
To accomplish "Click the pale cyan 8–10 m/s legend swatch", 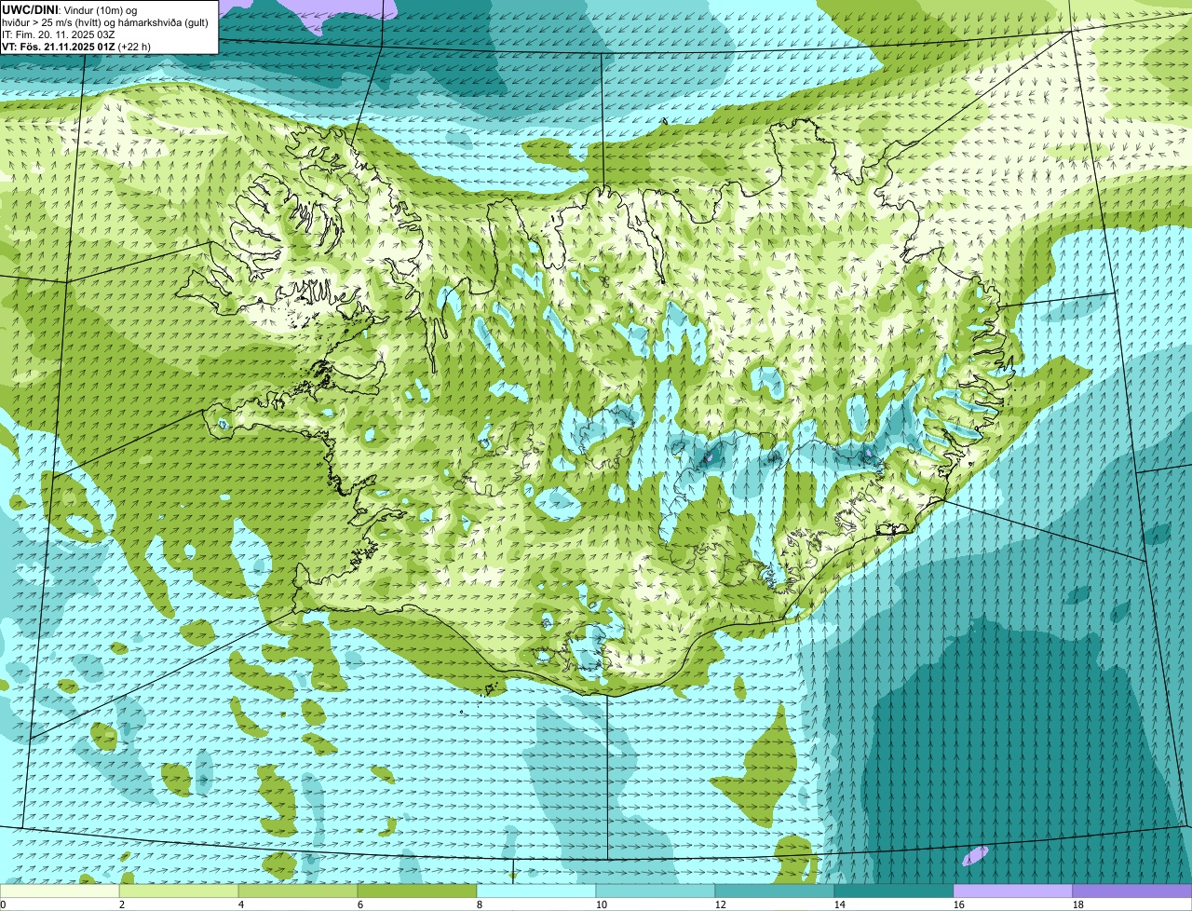I will (x=536, y=891).
